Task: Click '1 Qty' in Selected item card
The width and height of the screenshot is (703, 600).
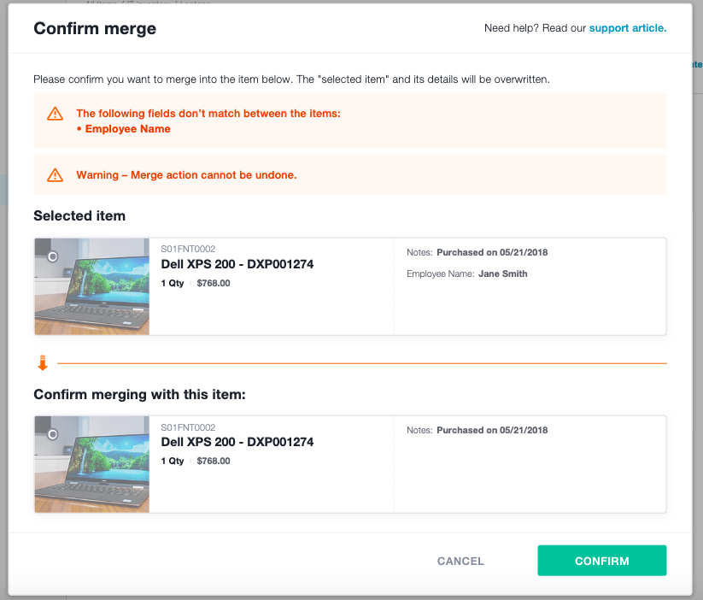Action: (x=173, y=283)
